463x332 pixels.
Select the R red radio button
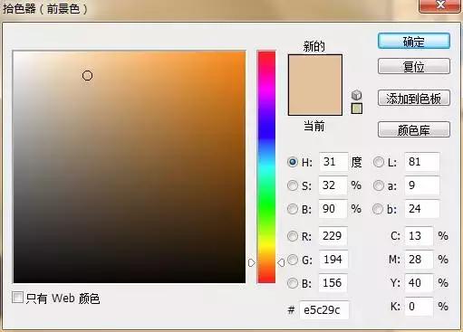click(293, 236)
